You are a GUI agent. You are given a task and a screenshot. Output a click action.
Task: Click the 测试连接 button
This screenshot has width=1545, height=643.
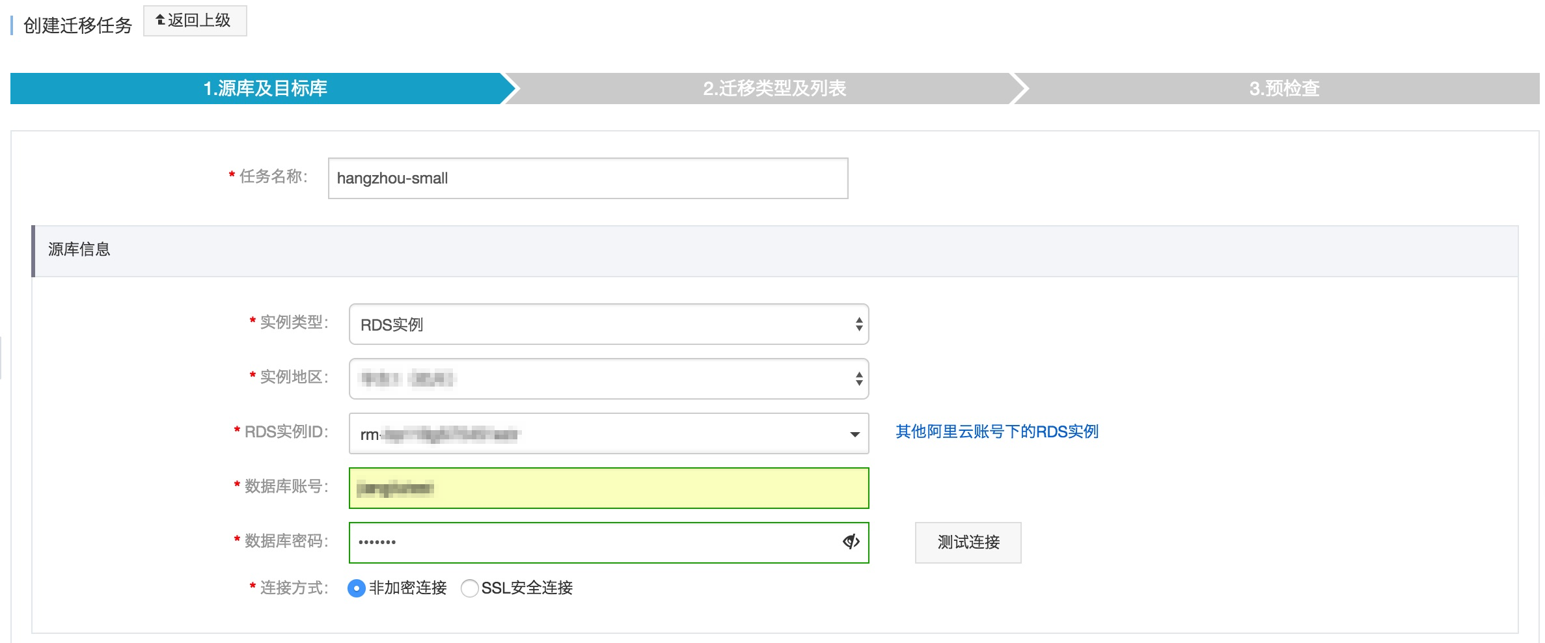[x=968, y=542]
